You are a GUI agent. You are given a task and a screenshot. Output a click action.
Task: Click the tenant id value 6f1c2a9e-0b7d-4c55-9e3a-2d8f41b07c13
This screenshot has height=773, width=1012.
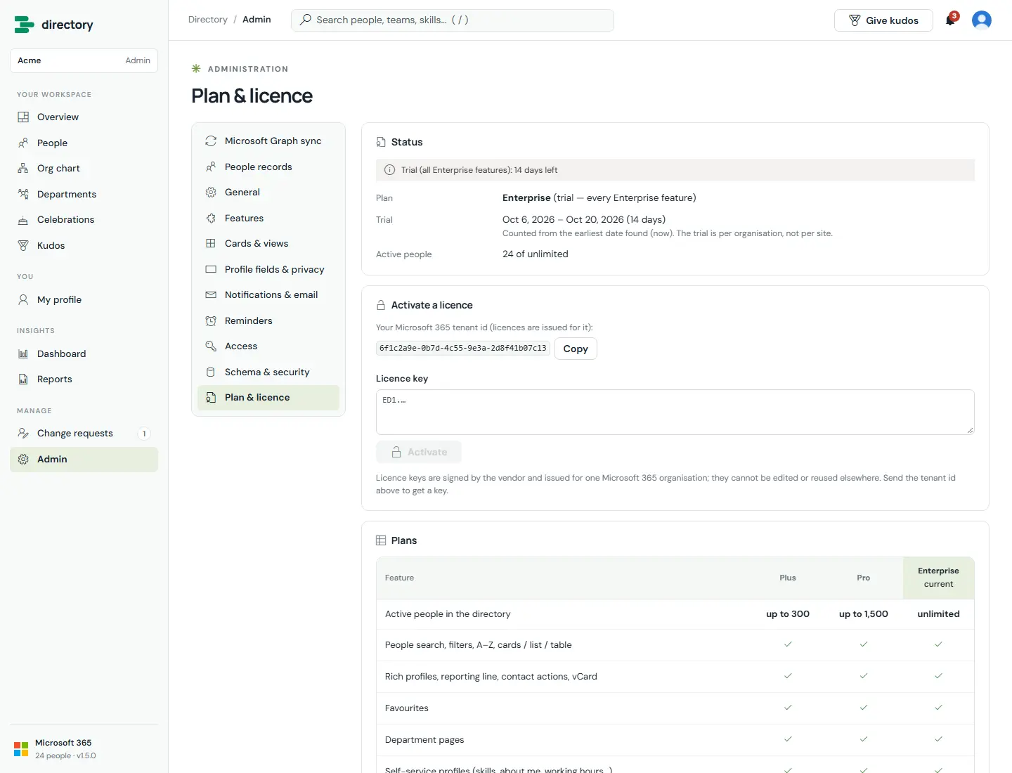point(463,348)
